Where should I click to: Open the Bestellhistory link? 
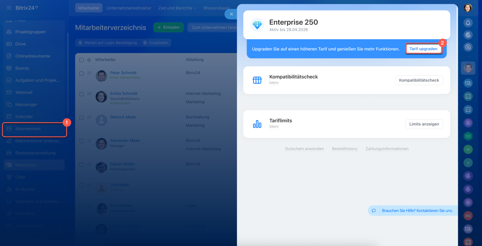click(x=345, y=149)
